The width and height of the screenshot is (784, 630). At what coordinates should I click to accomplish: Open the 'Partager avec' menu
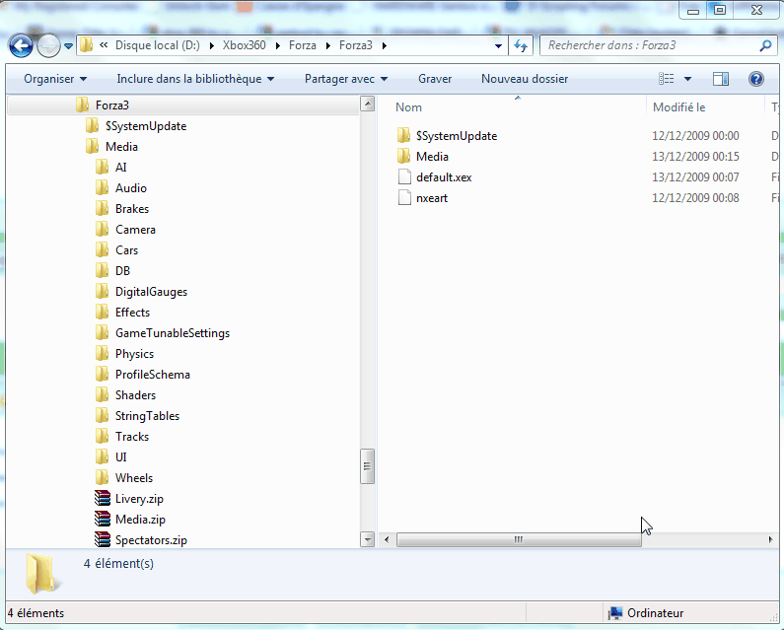coord(346,79)
